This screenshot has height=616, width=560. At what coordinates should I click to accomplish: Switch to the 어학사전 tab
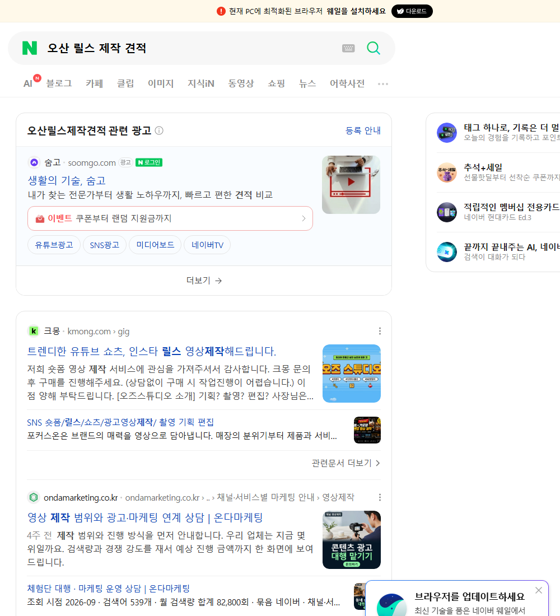pos(347,83)
